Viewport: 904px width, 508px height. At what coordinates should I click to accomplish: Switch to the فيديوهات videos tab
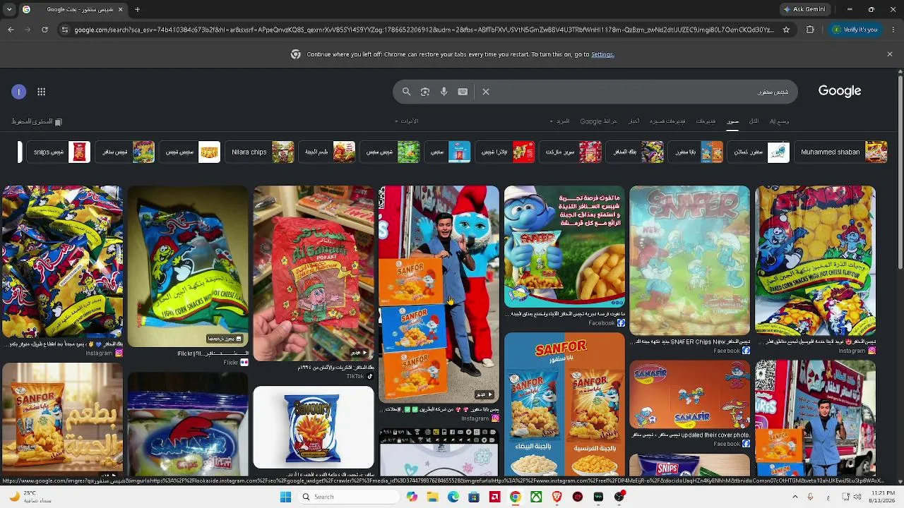tap(706, 121)
